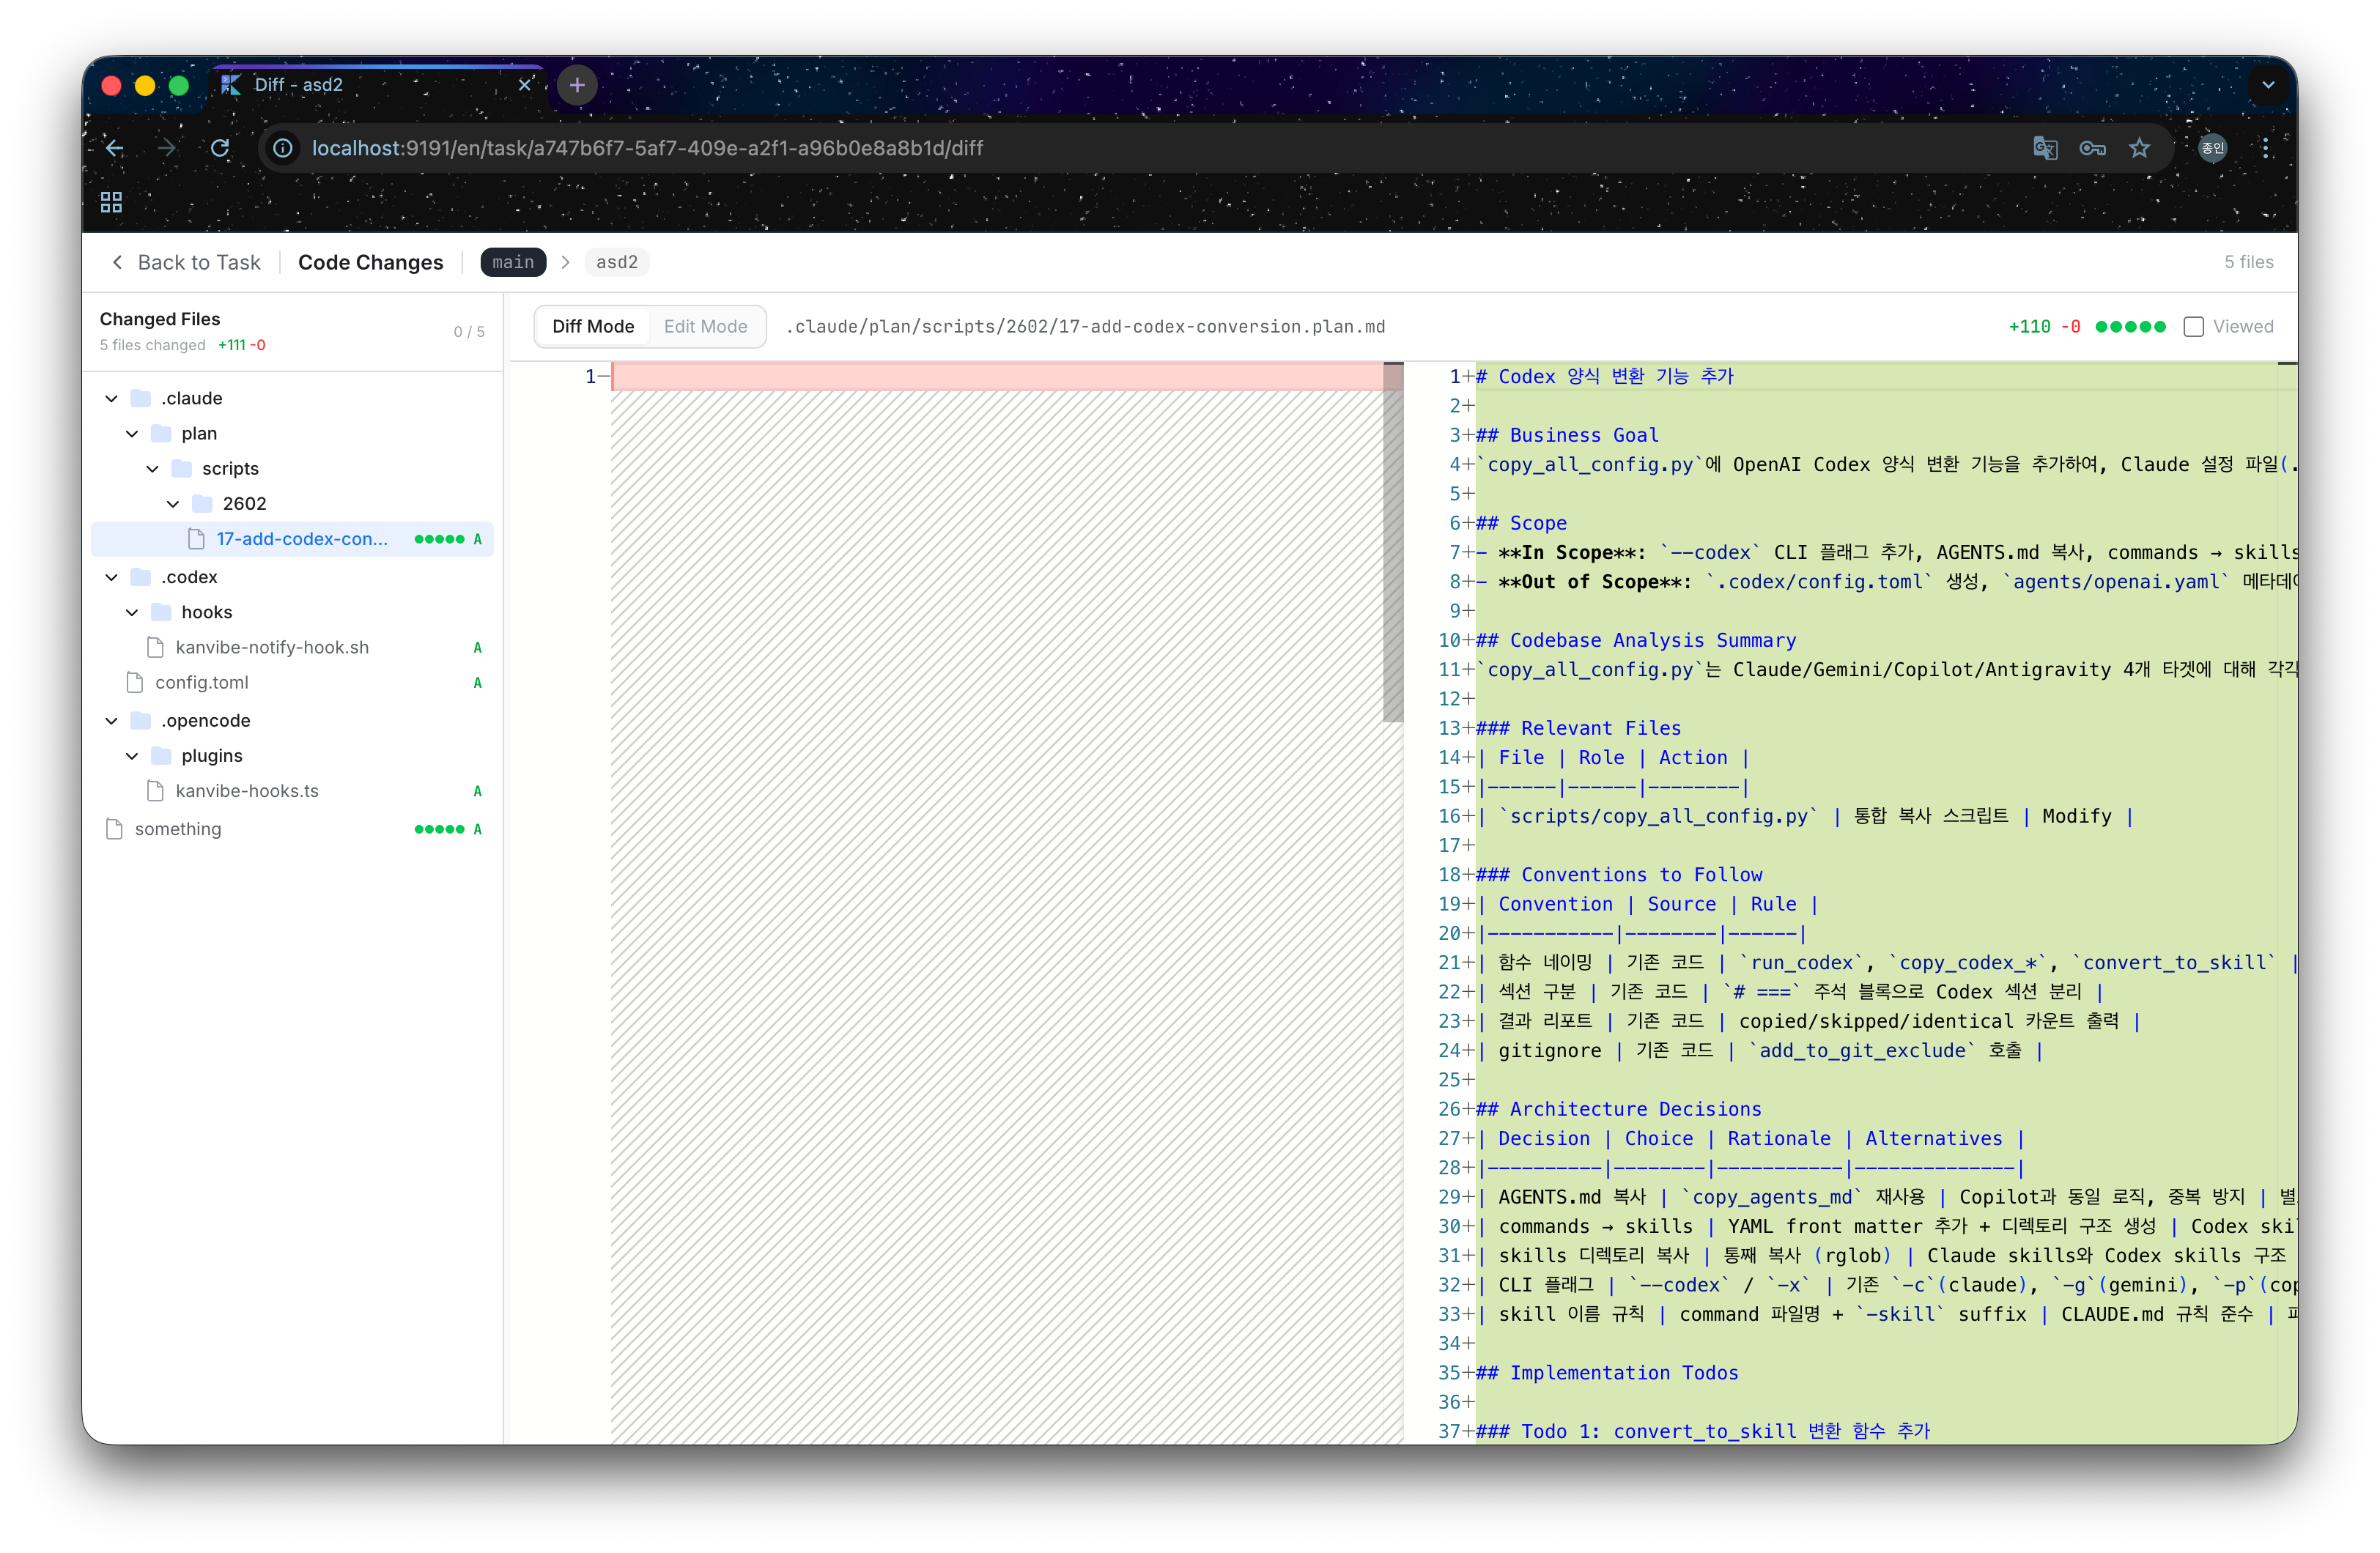Image resolution: width=2380 pixels, height=1553 pixels.
Task: Open the apps grid icon
Action: tap(111, 202)
